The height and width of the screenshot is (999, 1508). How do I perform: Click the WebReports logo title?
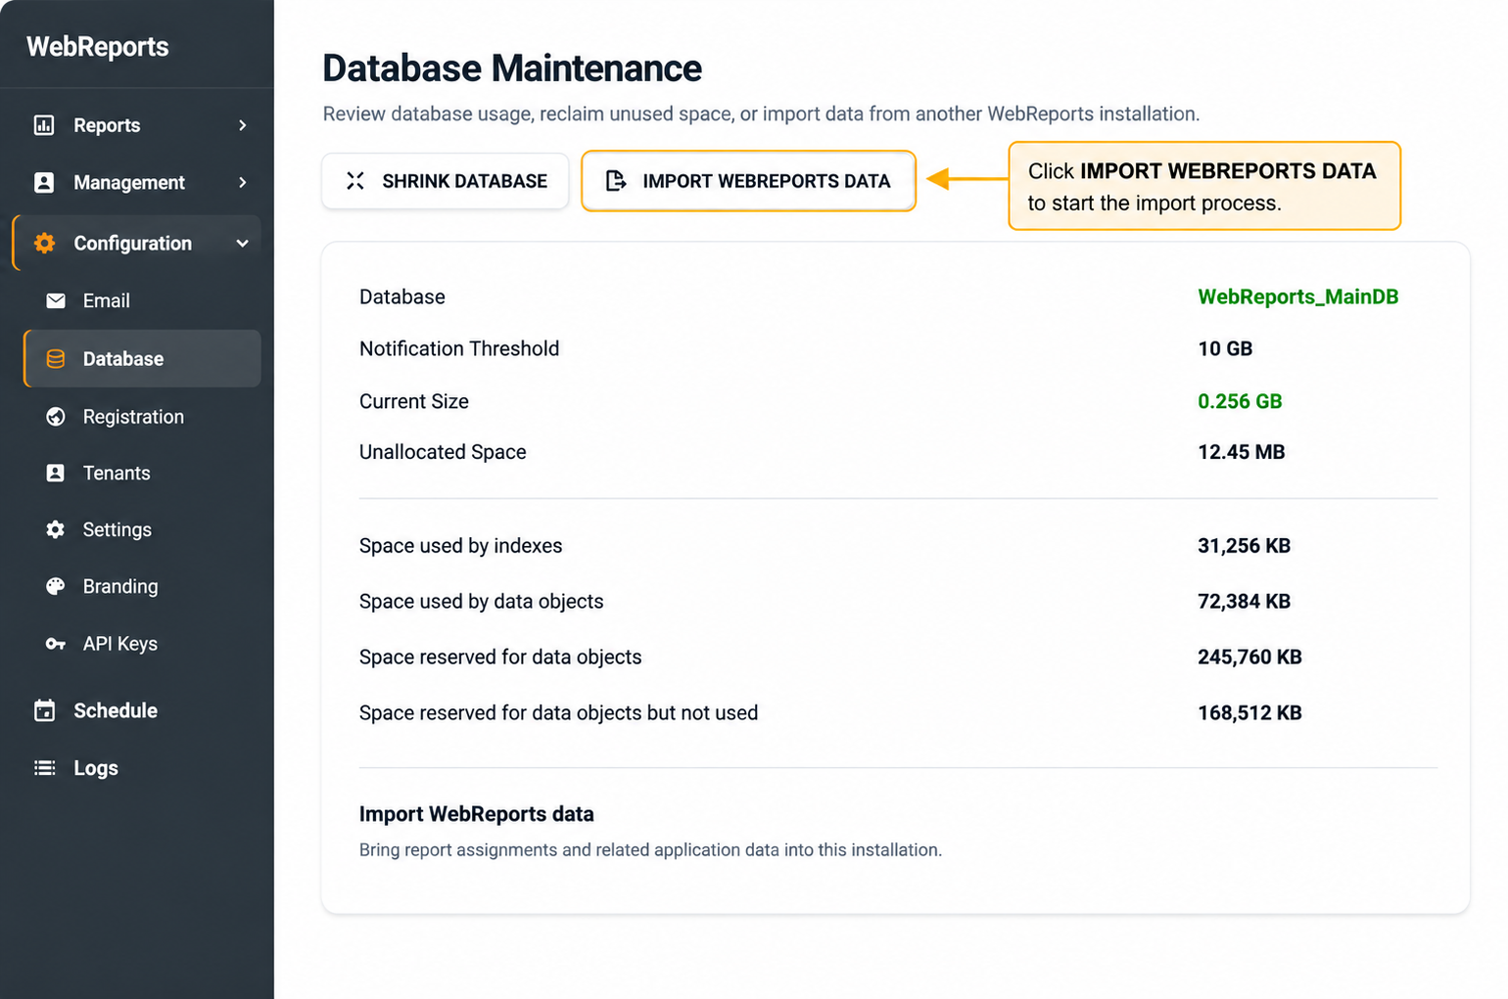tap(97, 47)
